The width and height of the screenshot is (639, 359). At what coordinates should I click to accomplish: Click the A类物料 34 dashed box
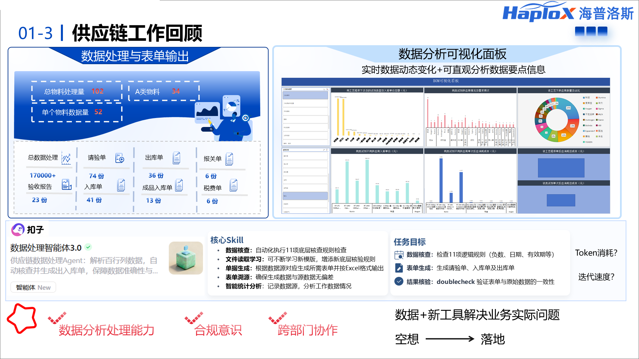164,91
